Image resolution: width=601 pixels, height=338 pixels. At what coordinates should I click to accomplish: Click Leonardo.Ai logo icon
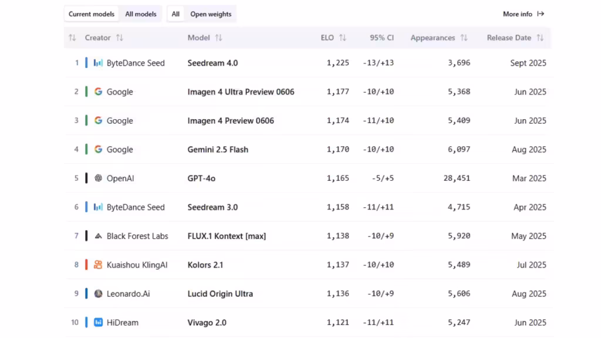pyautogui.click(x=98, y=293)
